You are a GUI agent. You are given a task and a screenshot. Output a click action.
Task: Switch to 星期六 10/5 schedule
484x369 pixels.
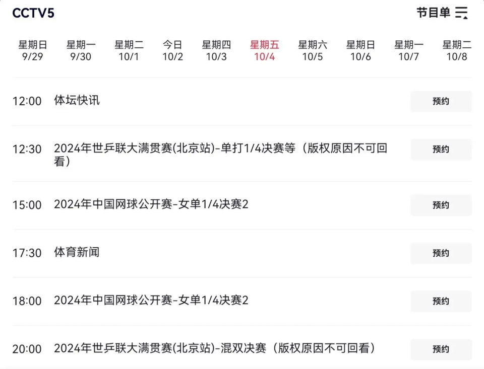tap(312, 51)
